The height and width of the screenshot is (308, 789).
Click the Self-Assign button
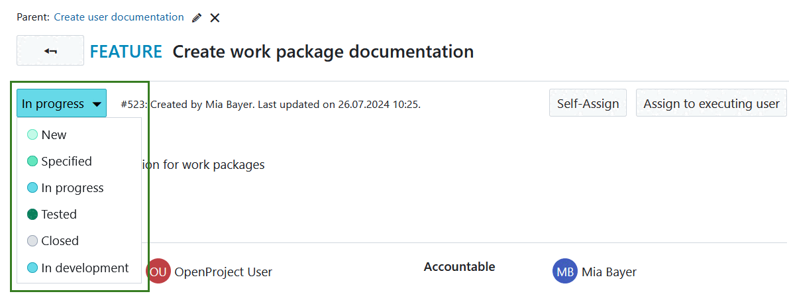coord(588,103)
